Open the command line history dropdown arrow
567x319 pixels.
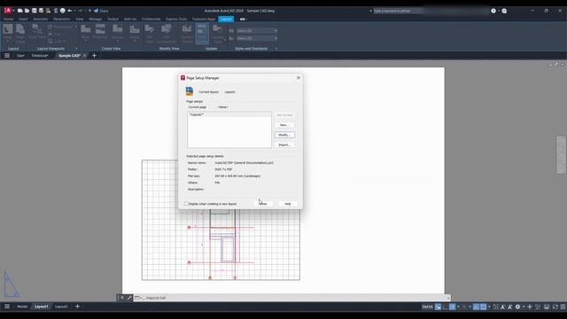pos(448,298)
